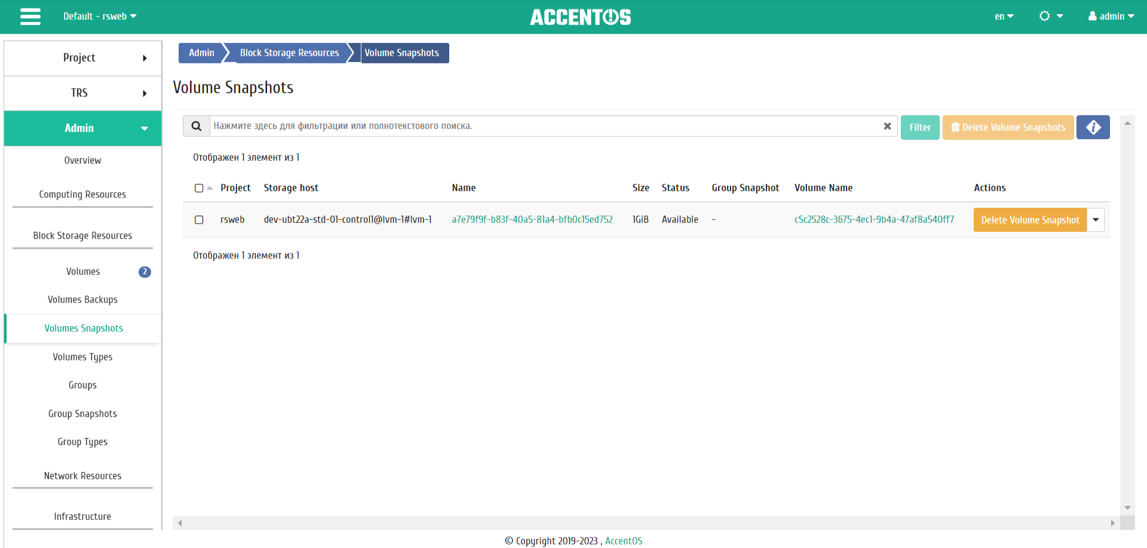Click Delete Volume Snapshots toolbar button
The height and width of the screenshot is (548, 1147).
(1008, 127)
